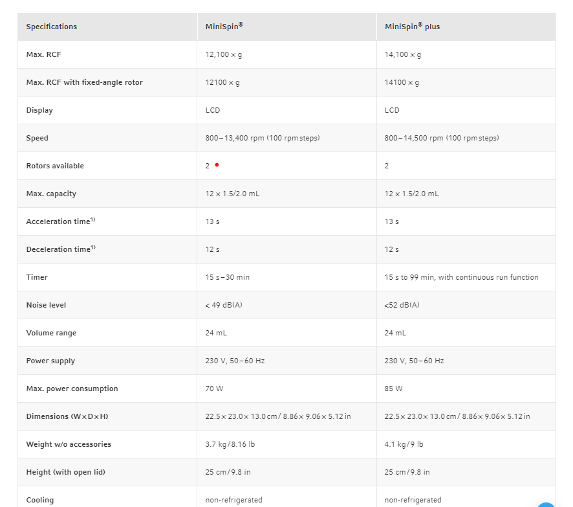Select the 85 W power consumption value
The image size is (573, 507).
click(x=393, y=389)
